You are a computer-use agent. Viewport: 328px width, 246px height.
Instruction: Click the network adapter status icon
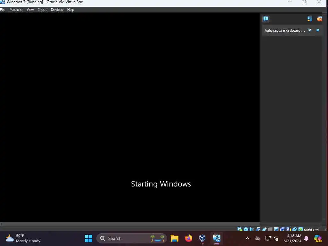(258, 229)
